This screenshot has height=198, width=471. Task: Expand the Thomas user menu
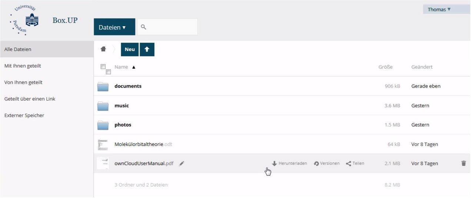click(x=439, y=10)
